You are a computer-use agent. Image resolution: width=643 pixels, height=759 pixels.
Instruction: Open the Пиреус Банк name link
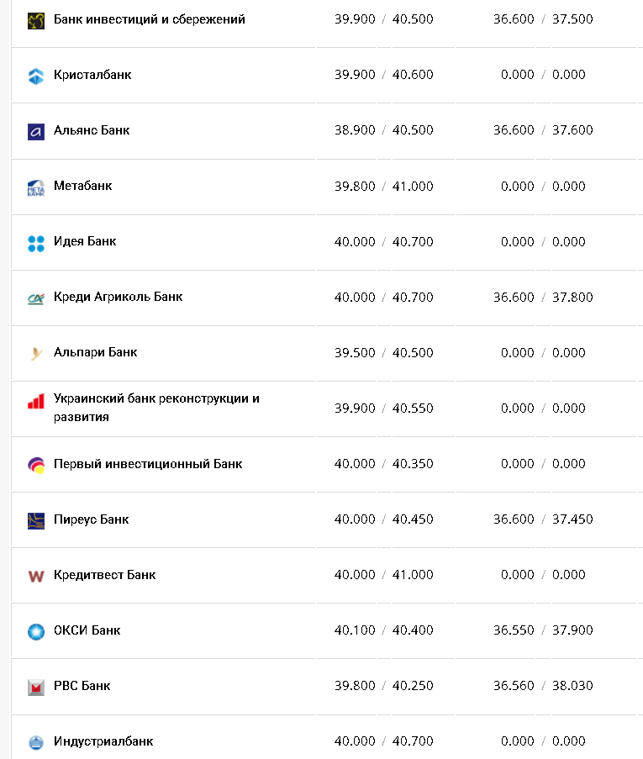tap(91, 519)
